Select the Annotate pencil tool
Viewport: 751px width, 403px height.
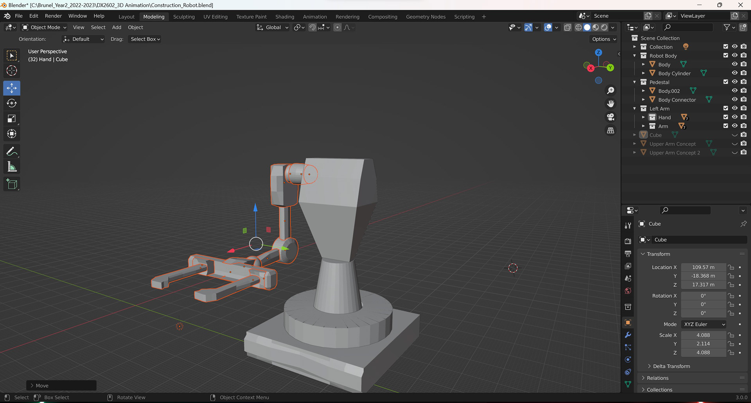(12, 151)
